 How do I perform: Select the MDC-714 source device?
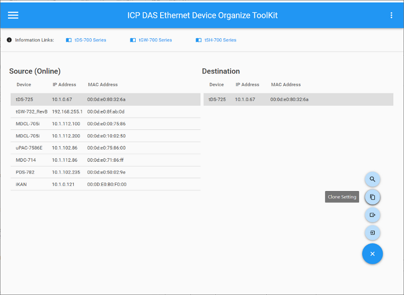(x=106, y=160)
